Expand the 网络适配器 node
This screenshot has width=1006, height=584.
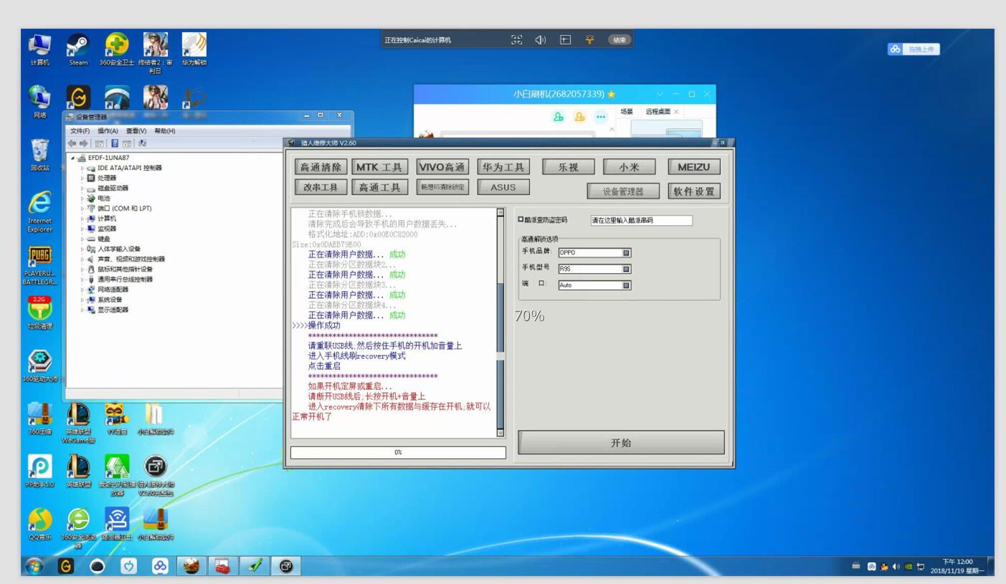pyautogui.click(x=82, y=289)
